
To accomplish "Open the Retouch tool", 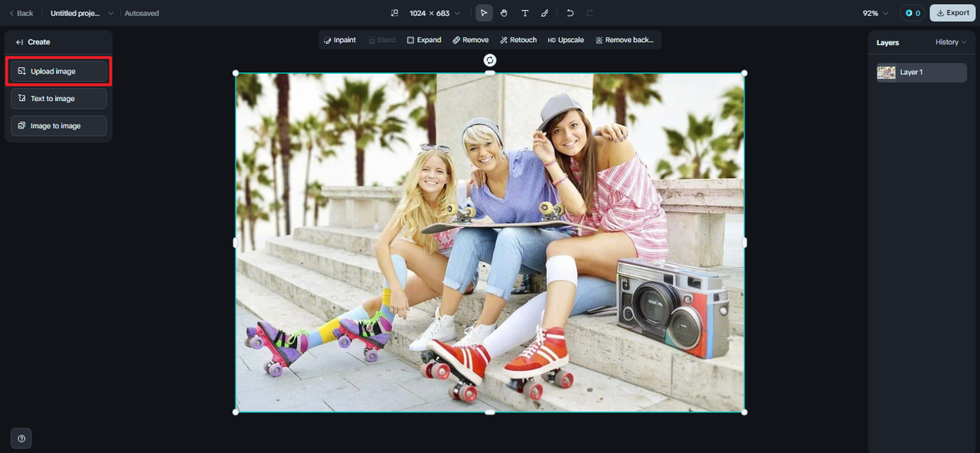I will coord(518,40).
